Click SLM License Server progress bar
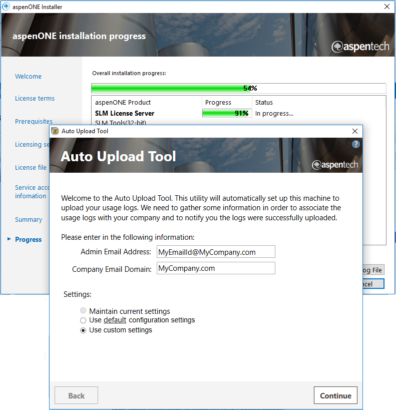This screenshot has height=410, width=396. pos(227,113)
